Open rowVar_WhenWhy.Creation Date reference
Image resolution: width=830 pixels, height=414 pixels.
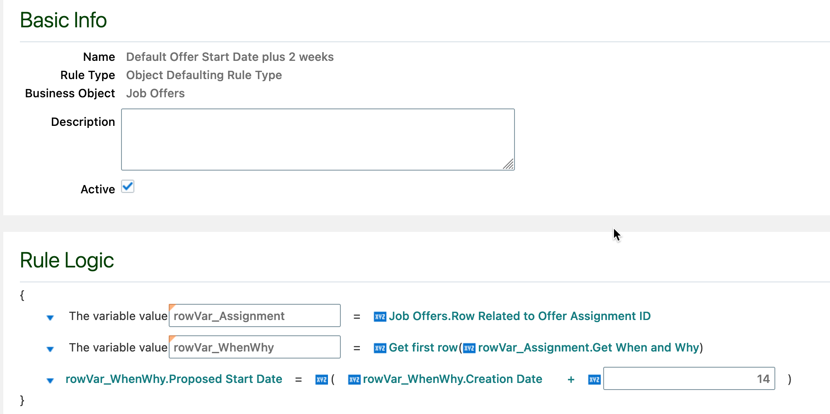[452, 379]
